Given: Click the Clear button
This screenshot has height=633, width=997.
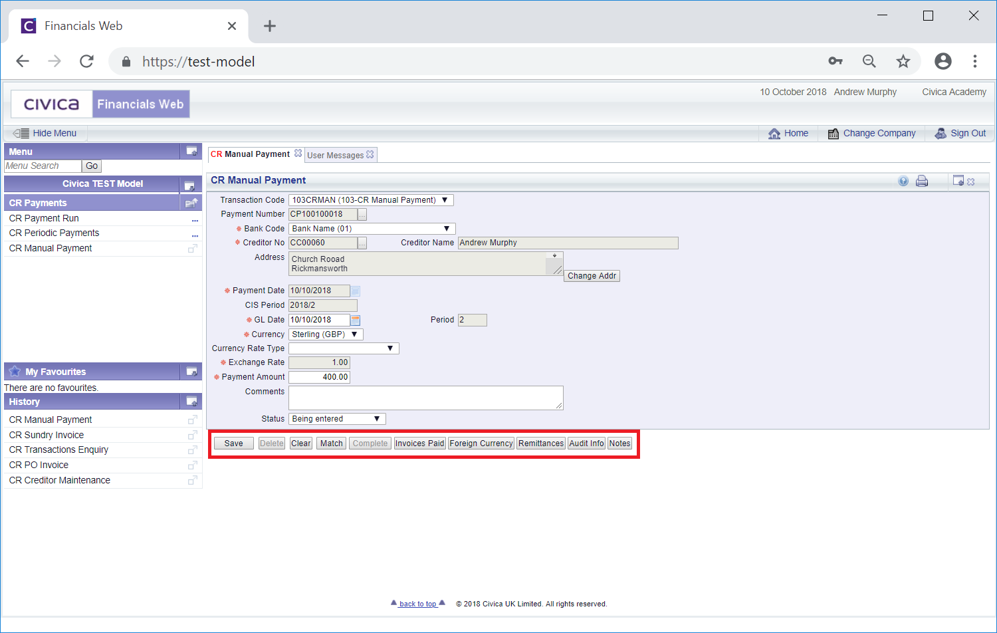Looking at the screenshot, I should [x=301, y=443].
